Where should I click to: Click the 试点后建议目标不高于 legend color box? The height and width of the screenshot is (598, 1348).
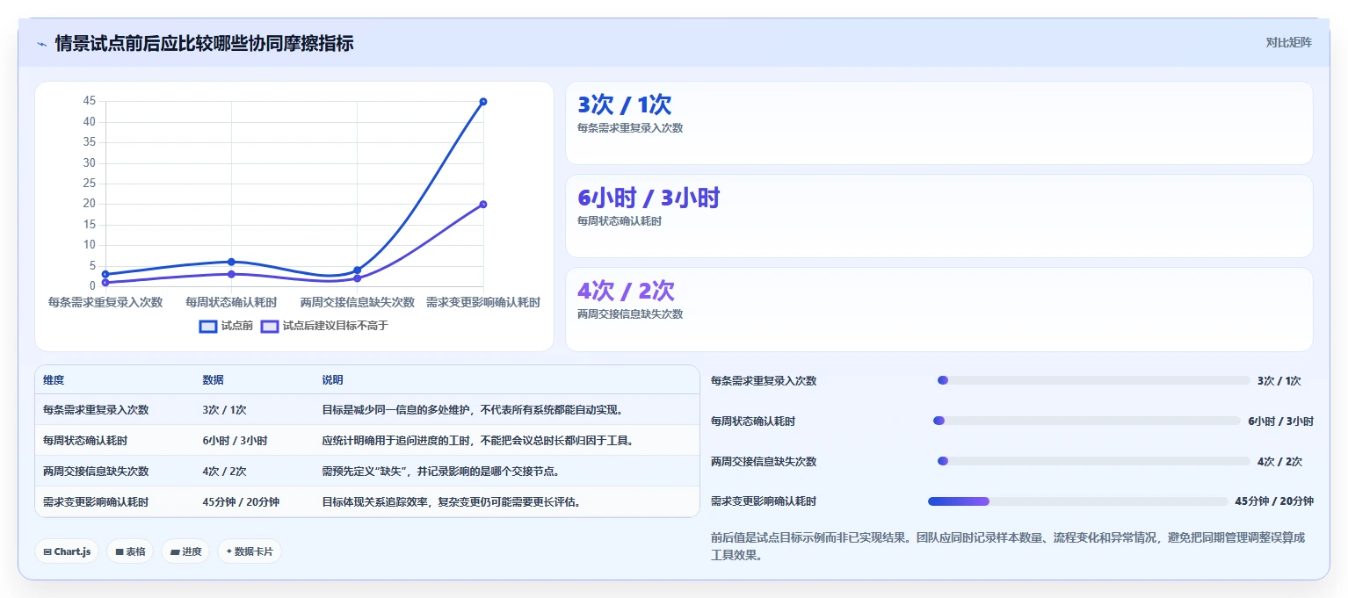270,326
